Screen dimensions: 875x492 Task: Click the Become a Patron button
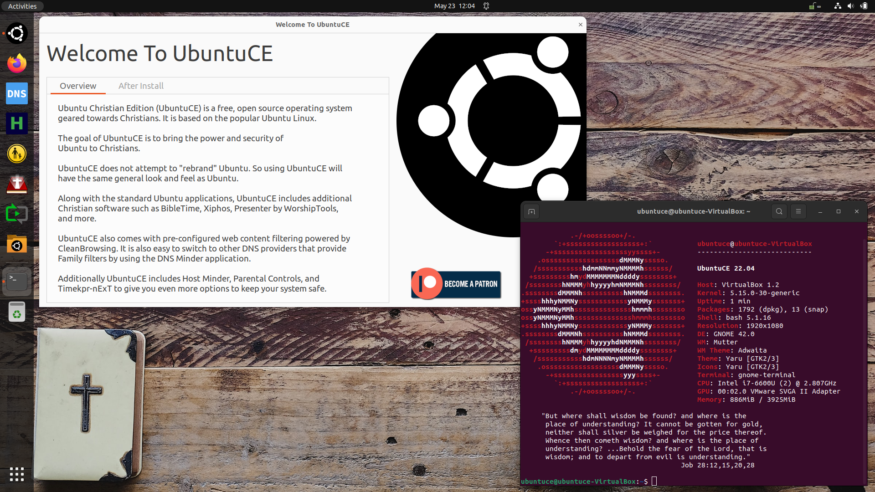(456, 284)
